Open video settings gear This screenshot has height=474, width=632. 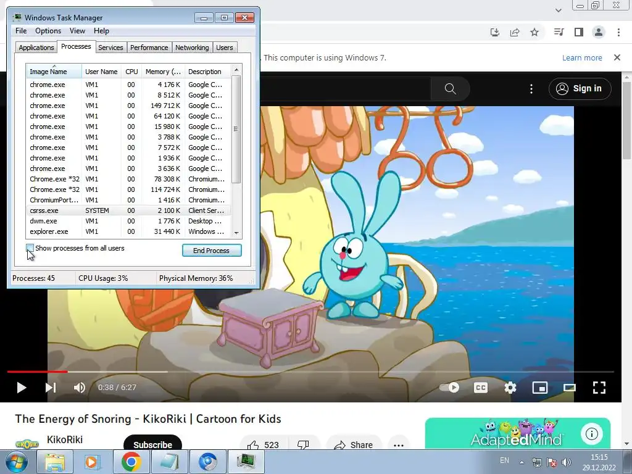click(x=510, y=388)
